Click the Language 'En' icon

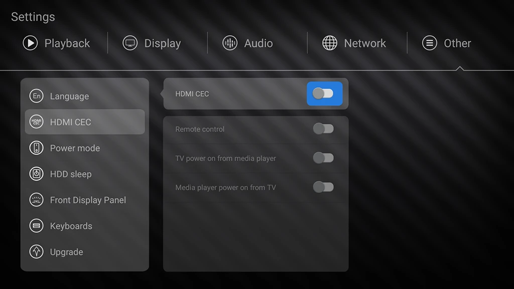pyautogui.click(x=36, y=96)
